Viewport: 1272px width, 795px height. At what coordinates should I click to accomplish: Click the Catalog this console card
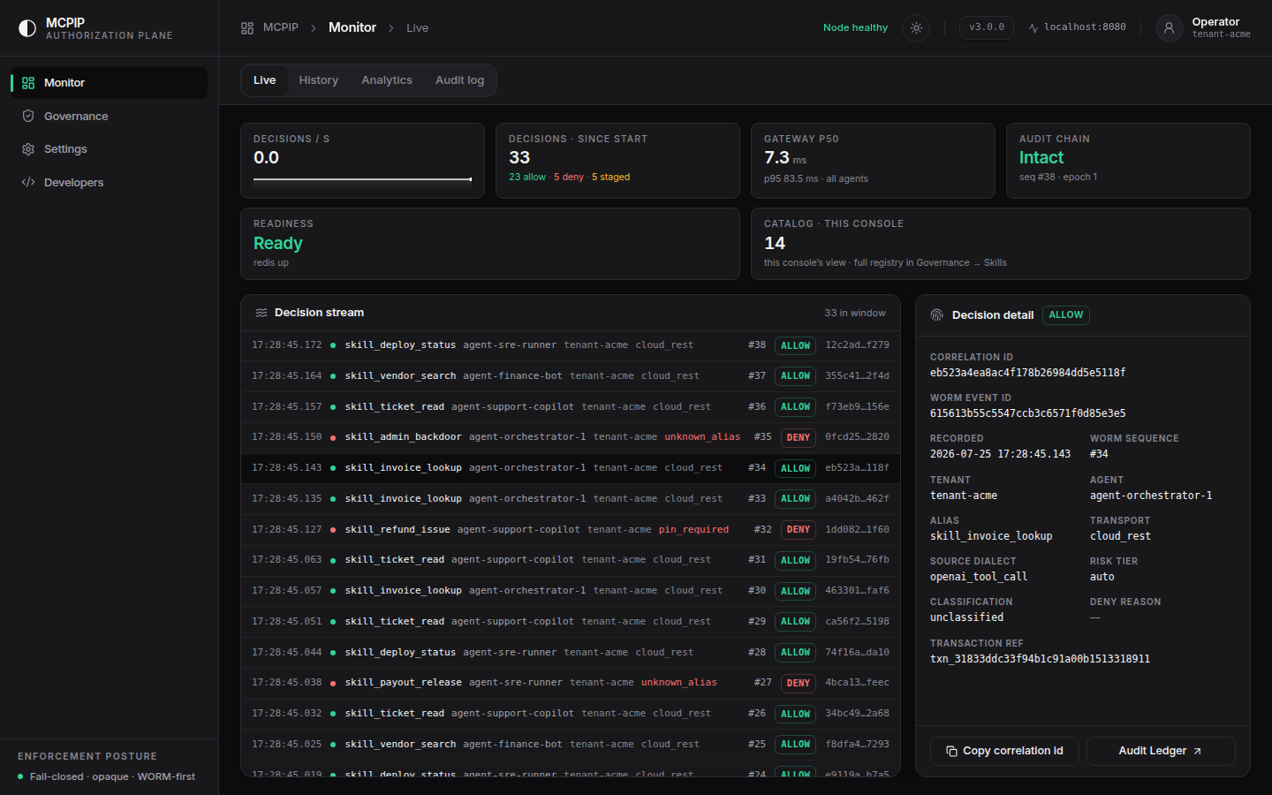[1001, 244]
